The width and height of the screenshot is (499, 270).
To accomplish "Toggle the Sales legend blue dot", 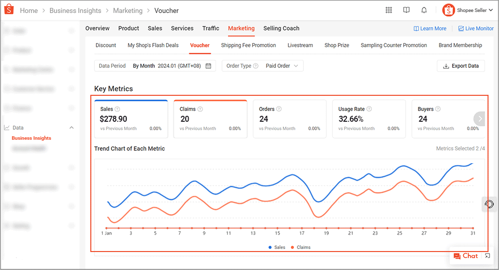I will point(270,247).
